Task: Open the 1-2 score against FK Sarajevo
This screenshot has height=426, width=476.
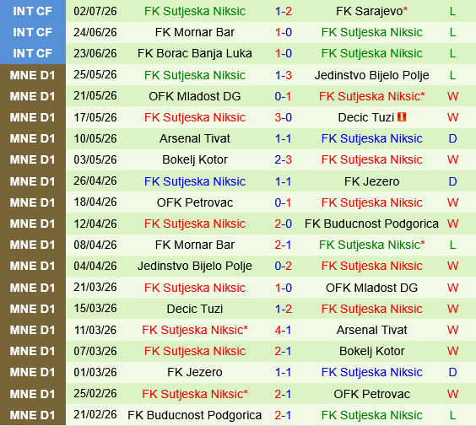Action: (x=284, y=11)
